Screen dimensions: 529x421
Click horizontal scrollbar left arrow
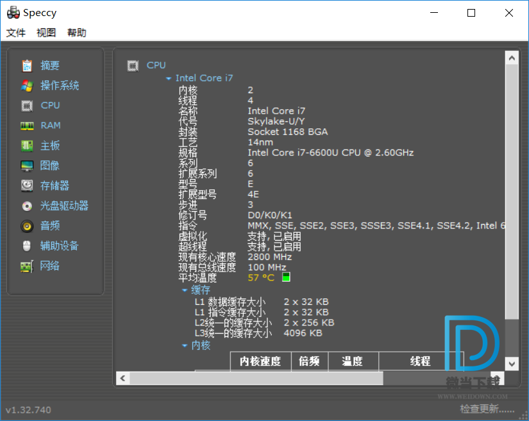123,379
